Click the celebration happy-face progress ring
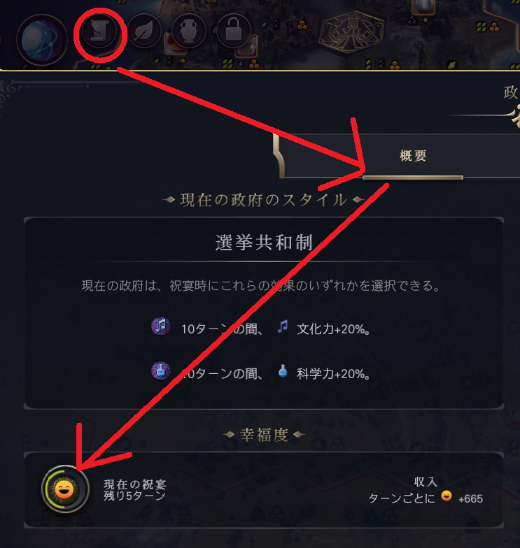The height and width of the screenshot is (548, 520). click(65, 489)
